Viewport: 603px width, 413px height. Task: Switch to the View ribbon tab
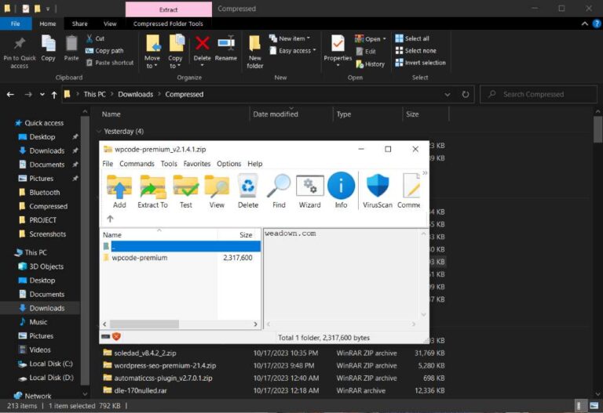[x=110, y=24]
